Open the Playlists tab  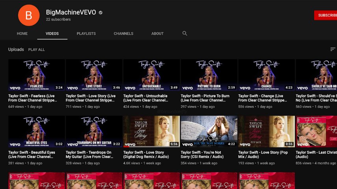(x=86, y=34)
